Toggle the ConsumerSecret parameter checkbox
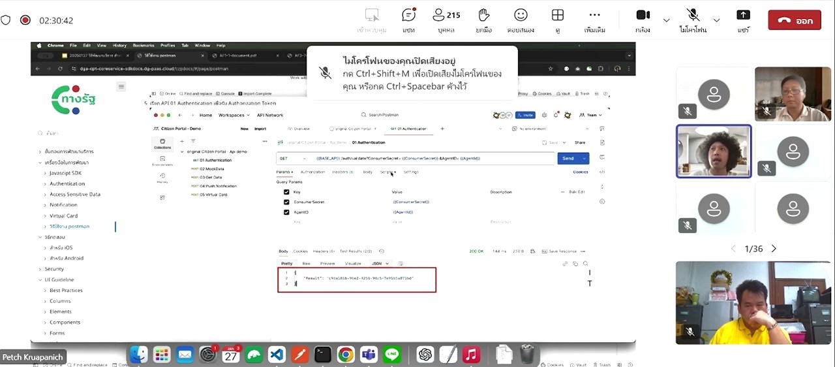Image resolution: width=835 pixels, height=367 pixels. 286,202
